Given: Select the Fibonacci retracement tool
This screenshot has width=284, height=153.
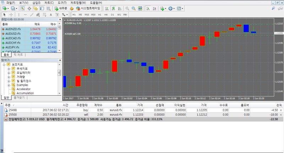Looking at the screenshot, I should 44,15.
